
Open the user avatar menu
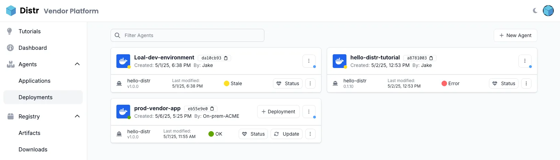(548, 11)
